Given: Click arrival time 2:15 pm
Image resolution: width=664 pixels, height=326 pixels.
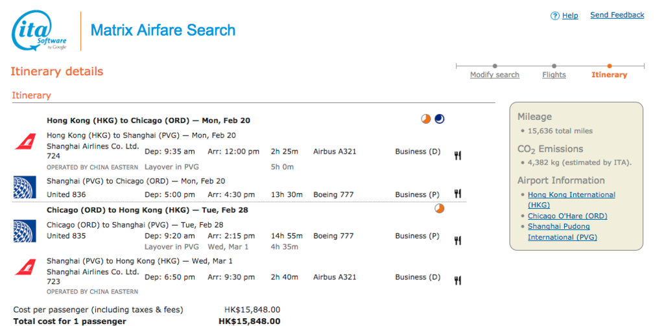Looking at the screenshot, I should coord(231,236).
